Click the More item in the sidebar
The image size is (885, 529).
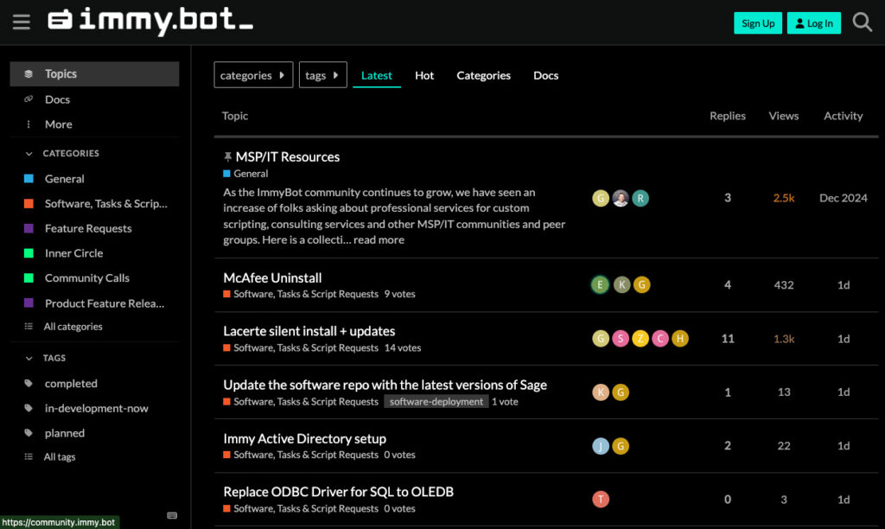(x=57, y=124)
